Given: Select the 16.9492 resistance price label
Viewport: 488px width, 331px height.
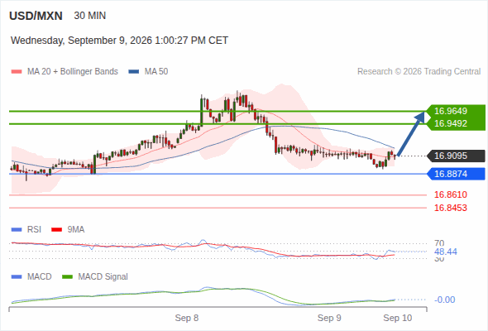Looking at the screenshot, I should click(x=451, y=123).
